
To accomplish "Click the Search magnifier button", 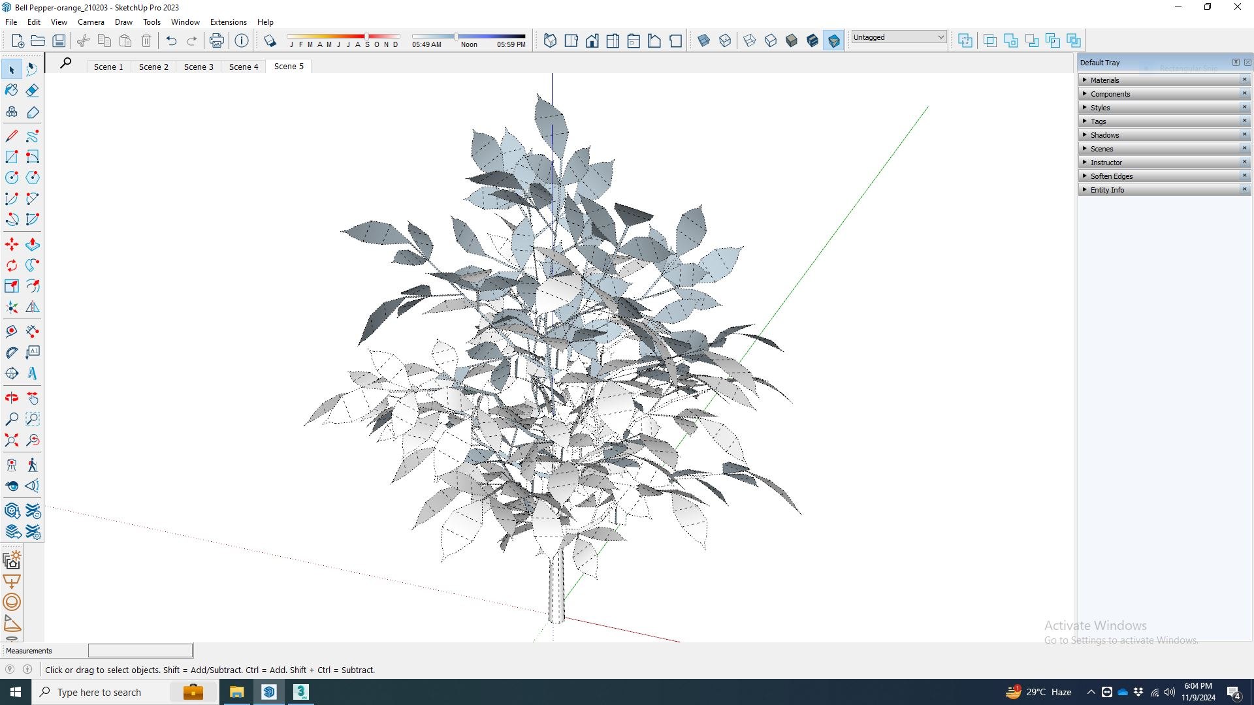I will pos(65,63).
